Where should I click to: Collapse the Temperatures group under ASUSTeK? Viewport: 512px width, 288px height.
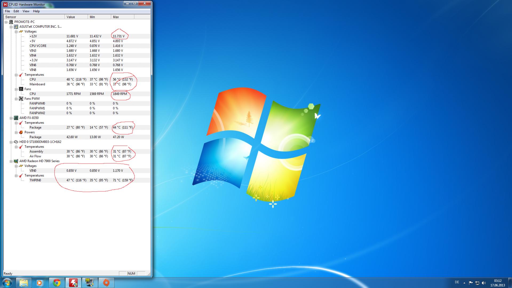click(x=16, y=75)
